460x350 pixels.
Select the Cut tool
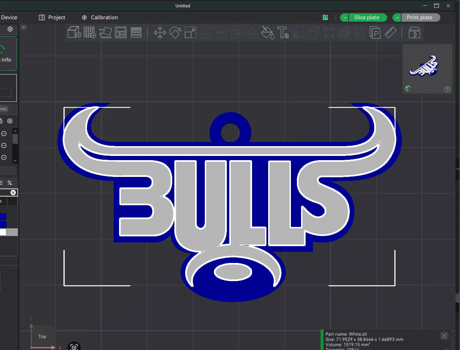(222, 33)
